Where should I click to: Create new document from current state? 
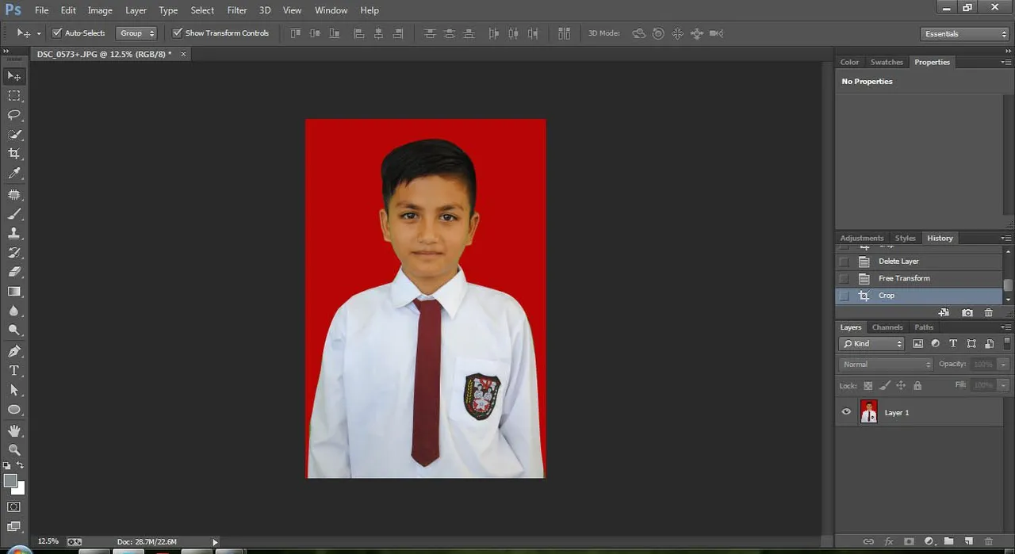(944, 313)
